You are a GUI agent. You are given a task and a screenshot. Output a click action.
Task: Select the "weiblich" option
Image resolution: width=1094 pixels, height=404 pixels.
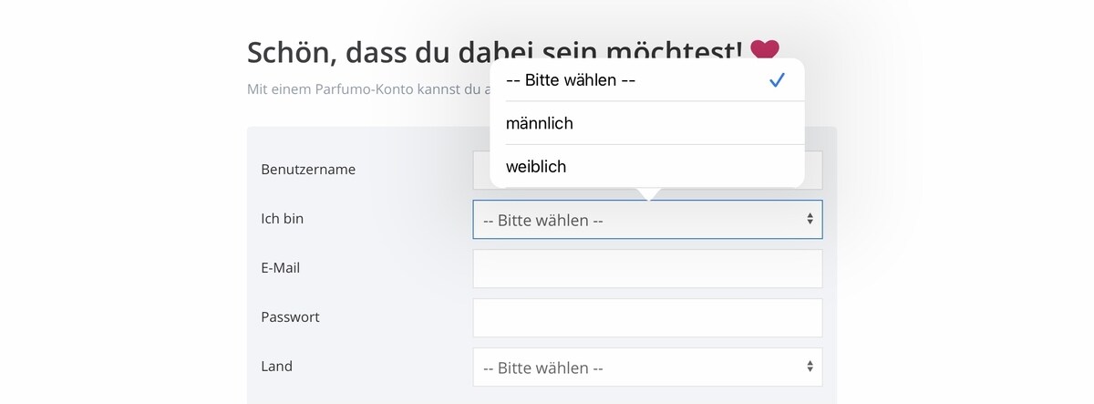tap(647, 166)
